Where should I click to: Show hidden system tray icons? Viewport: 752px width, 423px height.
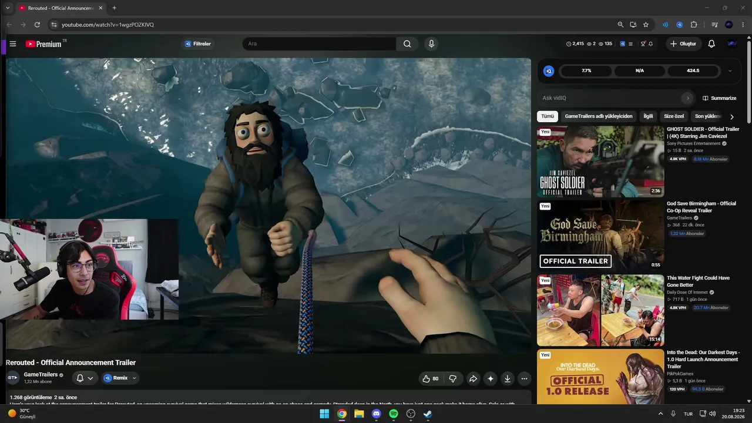pos(660,414)
